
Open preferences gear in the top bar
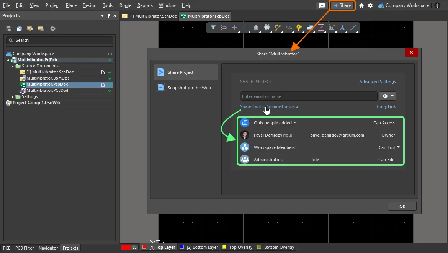[x=370, y=5]
